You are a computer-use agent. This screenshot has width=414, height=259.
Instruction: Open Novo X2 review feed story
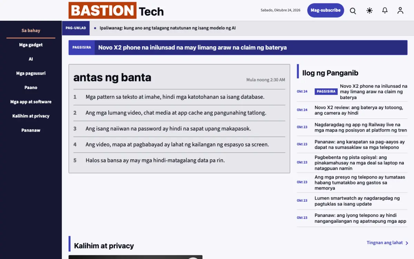(x=359, y=110)
